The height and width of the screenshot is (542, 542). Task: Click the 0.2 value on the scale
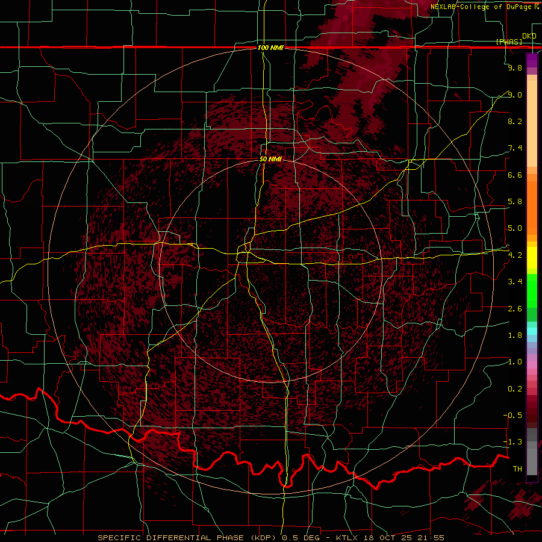[x=515, y=389]
